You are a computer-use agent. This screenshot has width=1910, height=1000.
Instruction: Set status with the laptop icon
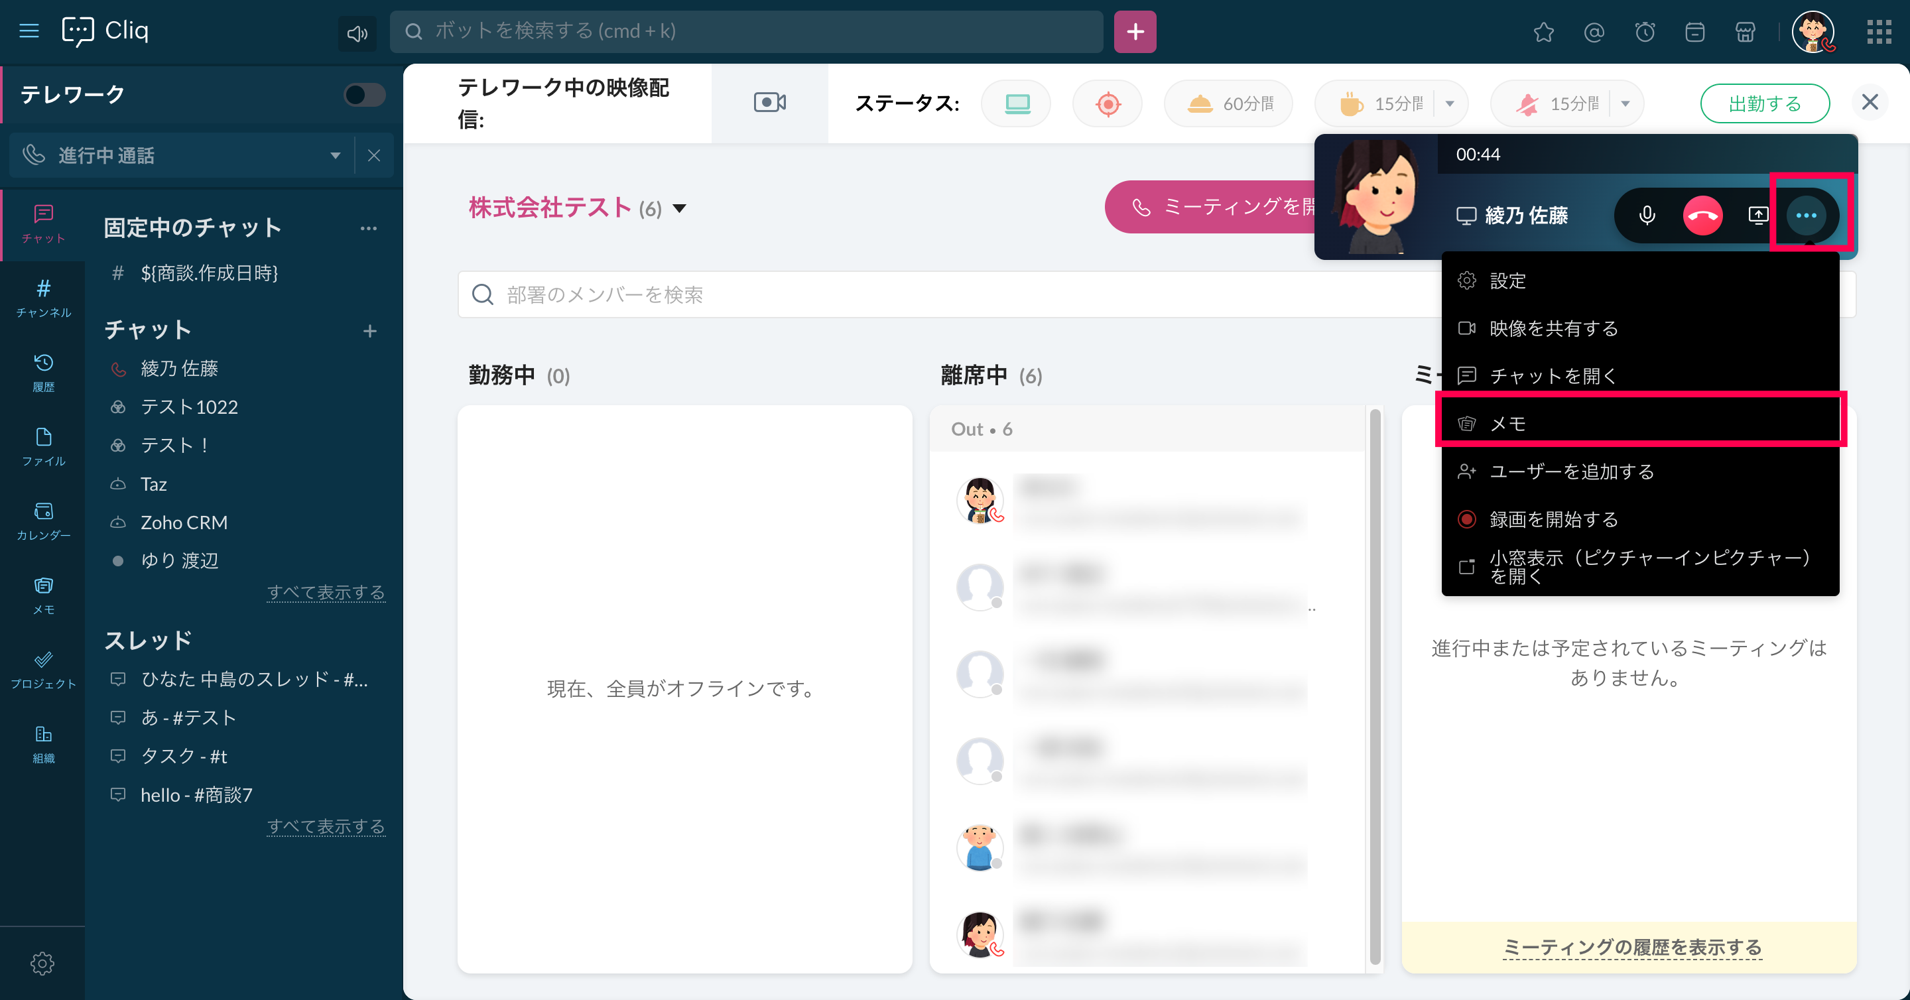1017,104
